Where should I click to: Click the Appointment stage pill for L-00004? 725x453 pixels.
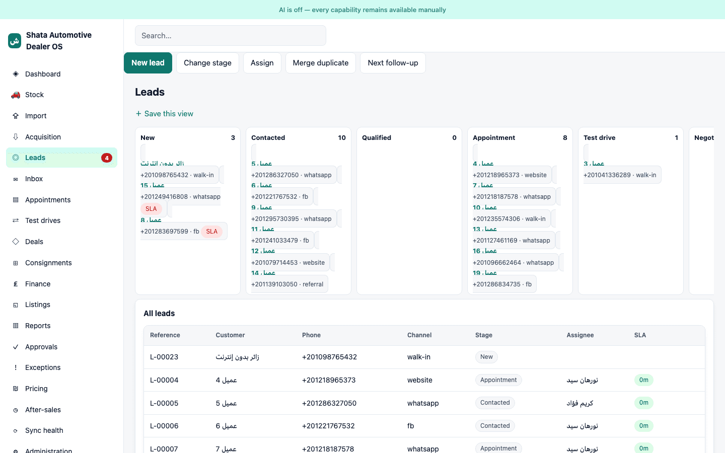pyautogui.click(x=498, y=380)
